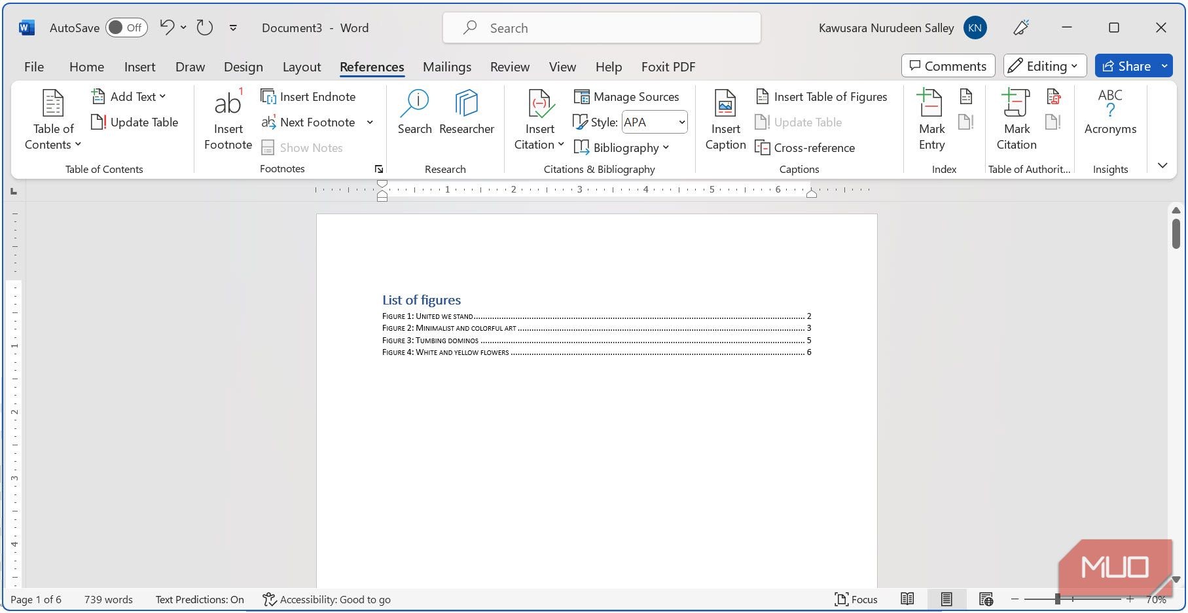Switch to Web Layout view

[986, 599]
